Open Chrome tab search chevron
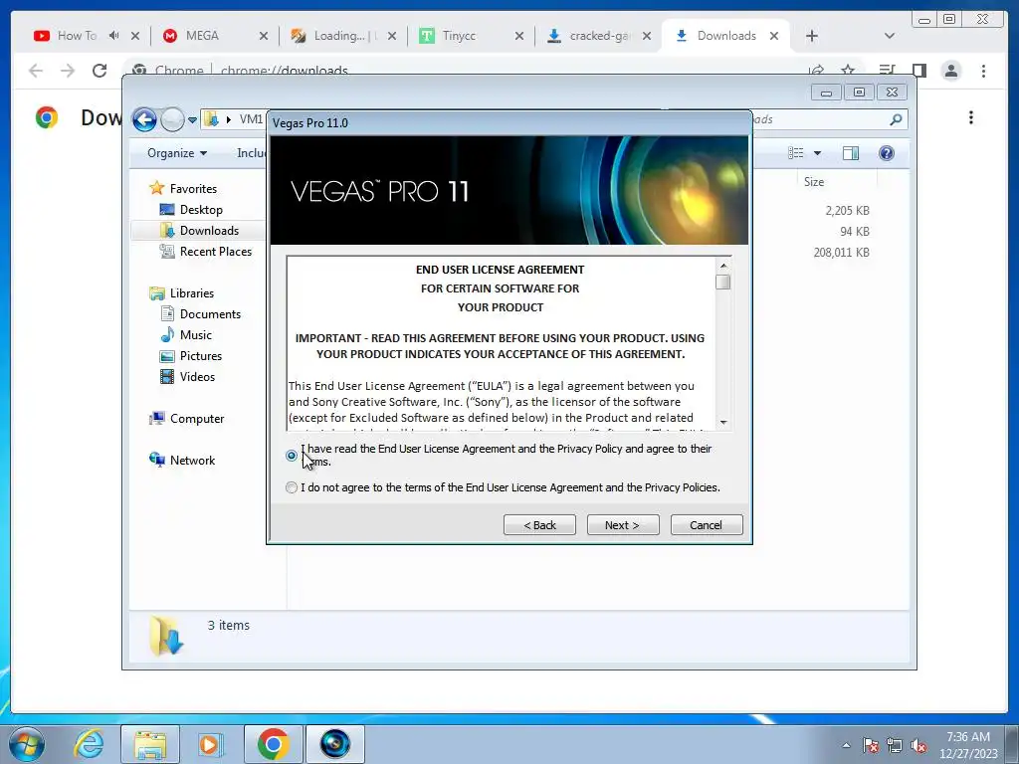 point(890,36)
